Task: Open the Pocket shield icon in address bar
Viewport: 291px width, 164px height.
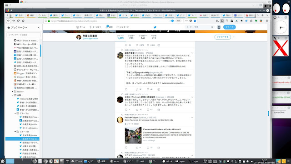Action: (x=191, y=21)
